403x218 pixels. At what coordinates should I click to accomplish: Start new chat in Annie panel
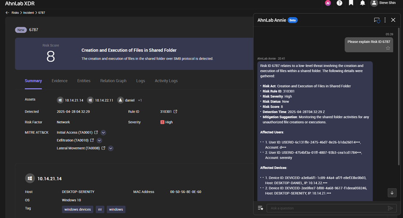click(377, 20)
